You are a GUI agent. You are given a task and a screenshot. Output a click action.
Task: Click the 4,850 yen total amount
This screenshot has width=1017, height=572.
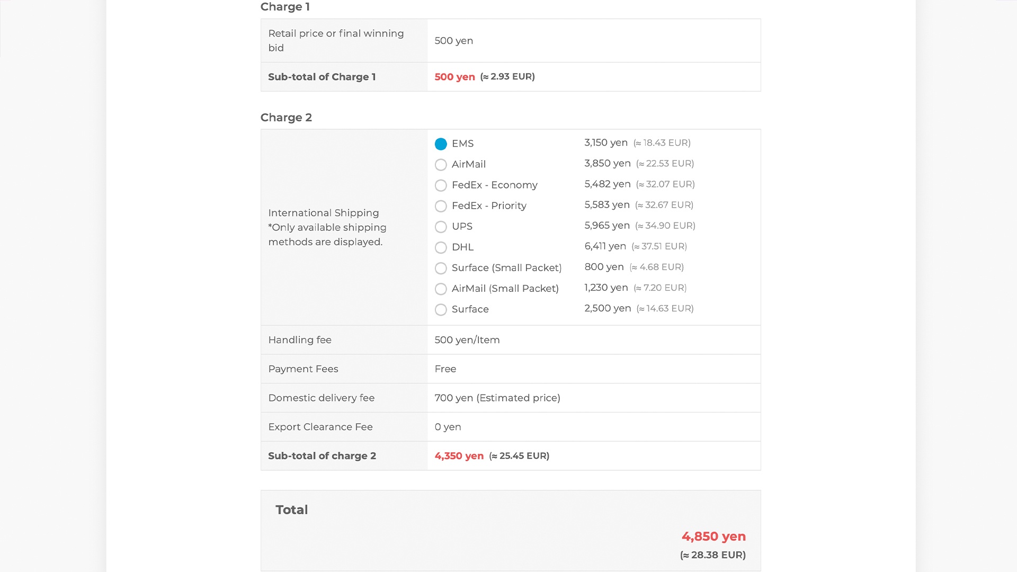coord(713,537)
